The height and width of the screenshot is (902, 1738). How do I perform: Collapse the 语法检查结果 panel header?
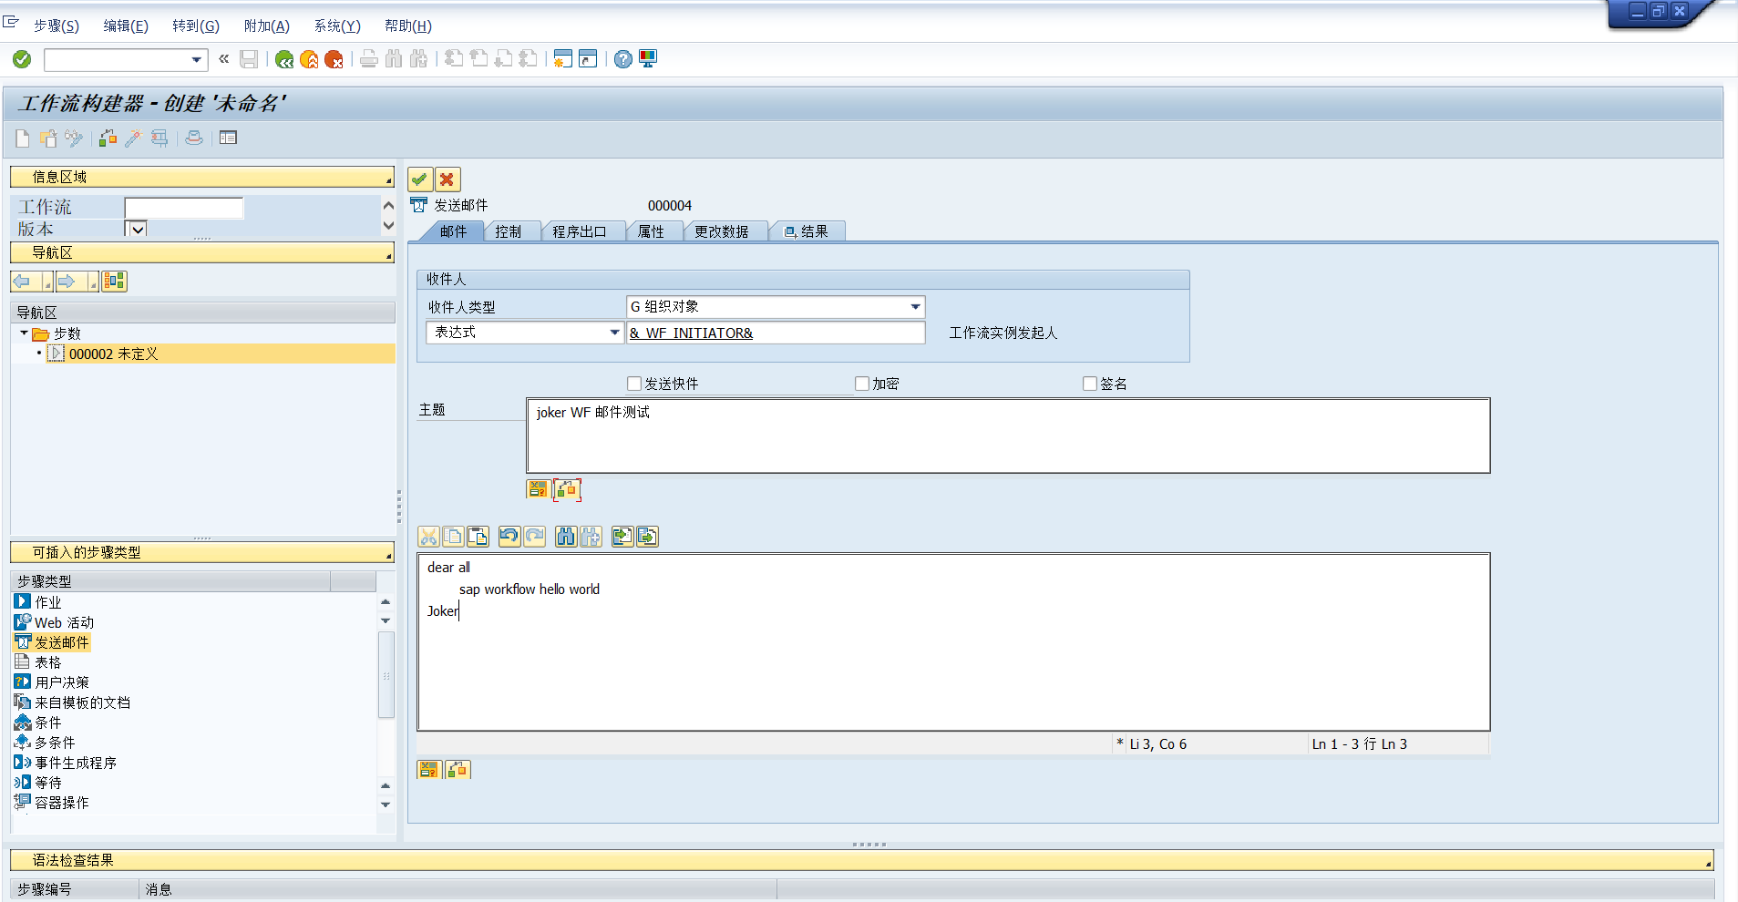click(862, 860)
